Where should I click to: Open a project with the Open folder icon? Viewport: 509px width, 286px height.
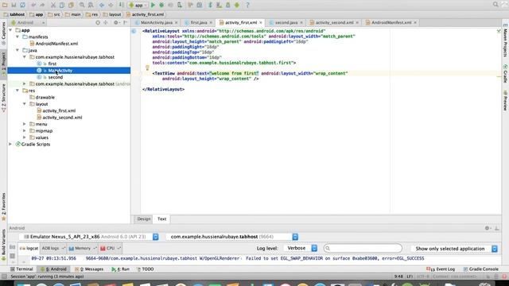pyautogui.click(x=5, y=5)
